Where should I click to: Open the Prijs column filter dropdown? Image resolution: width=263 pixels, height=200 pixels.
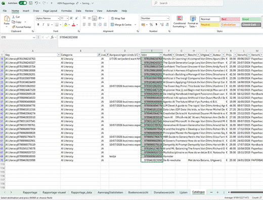click(235, 55)
